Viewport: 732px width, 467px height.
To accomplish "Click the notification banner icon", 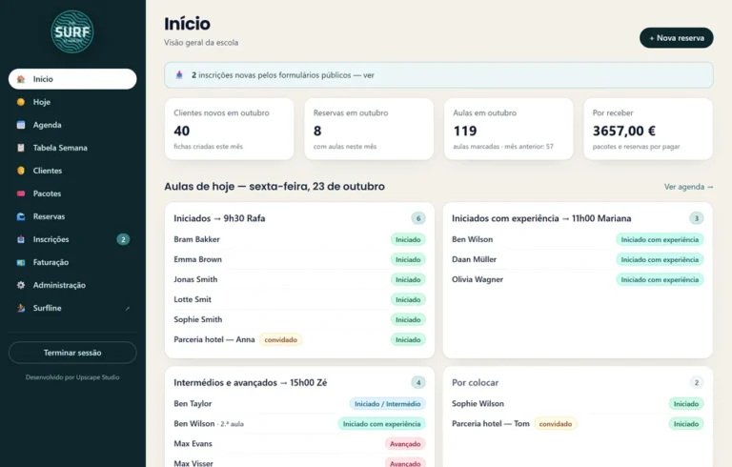I will point(179,74).
